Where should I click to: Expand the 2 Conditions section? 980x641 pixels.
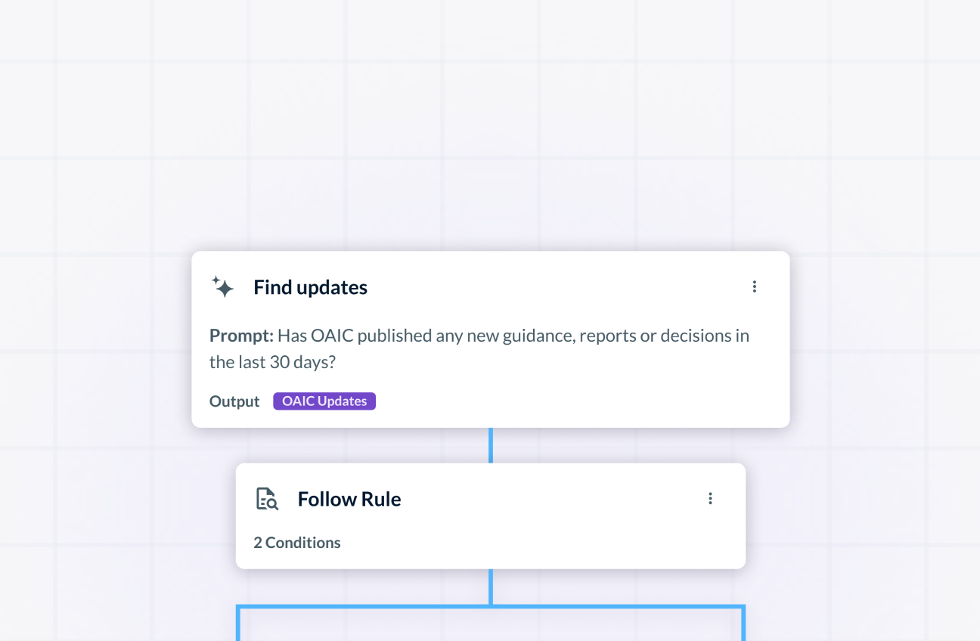pos(297,542)
